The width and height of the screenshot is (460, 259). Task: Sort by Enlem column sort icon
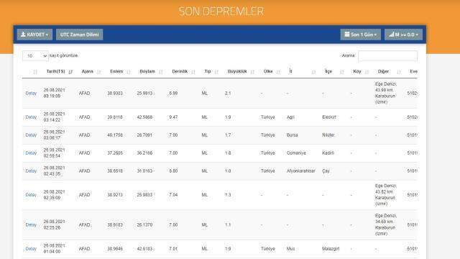[x=128, y=72]
